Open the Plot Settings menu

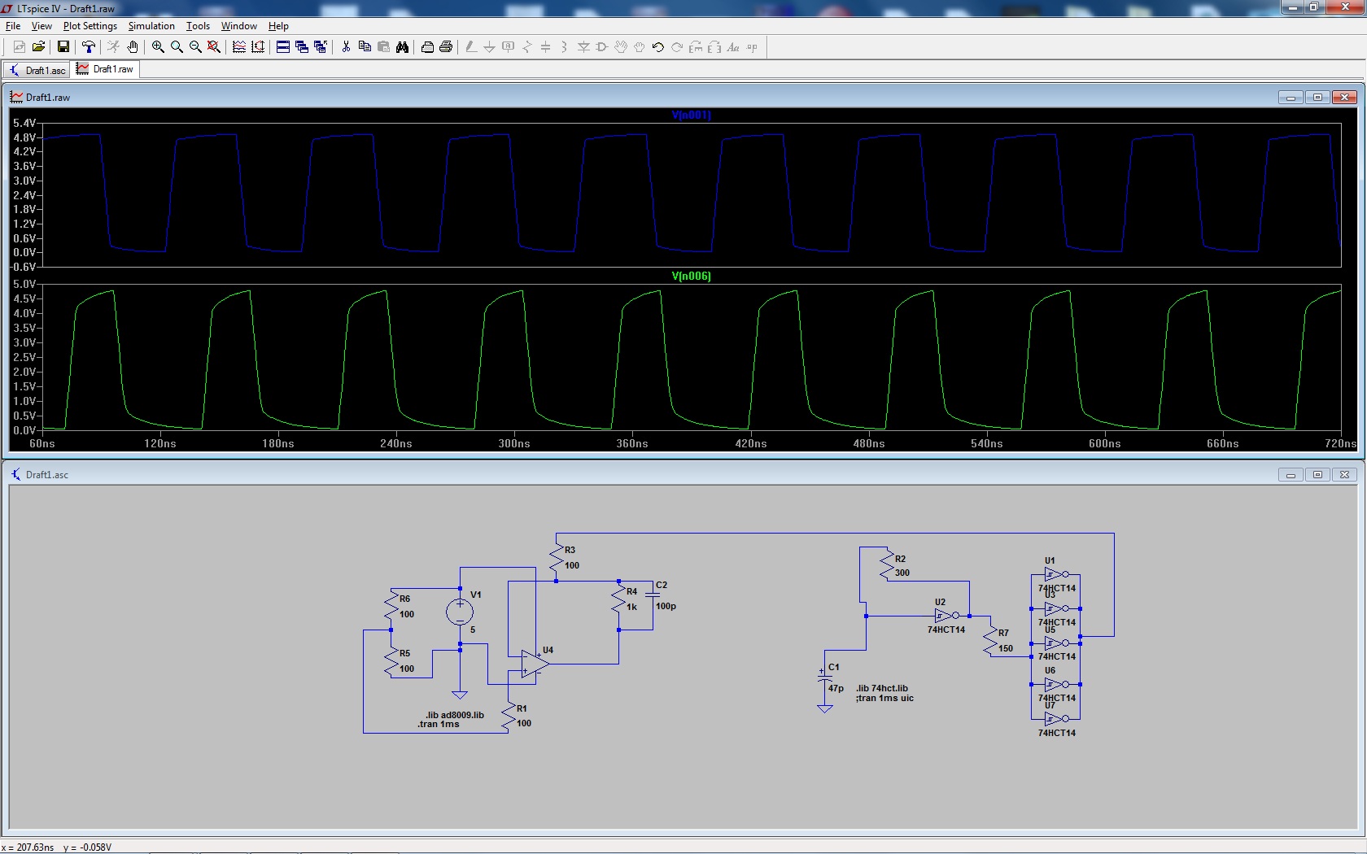tap(90, 26)
